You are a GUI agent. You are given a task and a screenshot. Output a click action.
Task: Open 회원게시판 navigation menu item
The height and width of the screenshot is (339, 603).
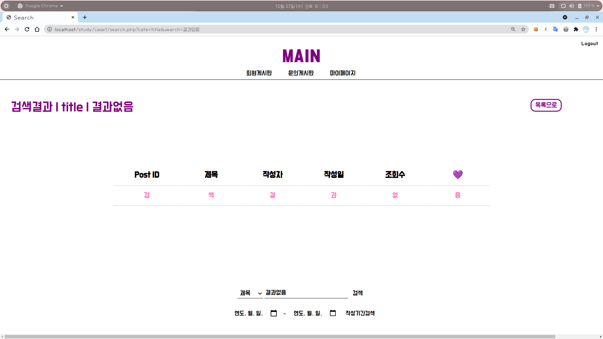(259, 73)
